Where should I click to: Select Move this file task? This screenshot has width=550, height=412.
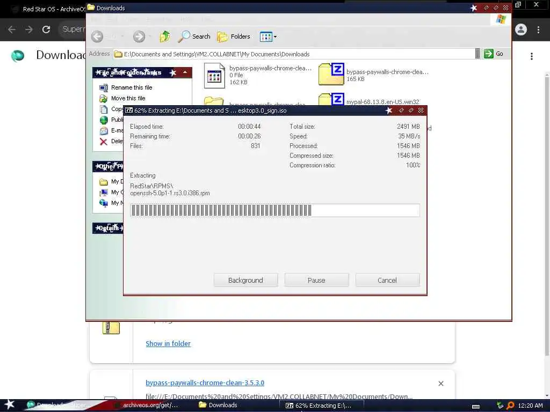[x=128, y=99]
